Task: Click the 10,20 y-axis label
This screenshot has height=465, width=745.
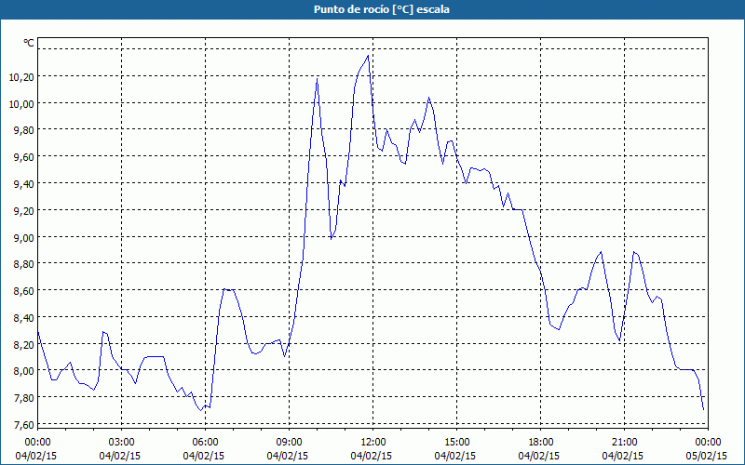Action: tap(21, 76)
